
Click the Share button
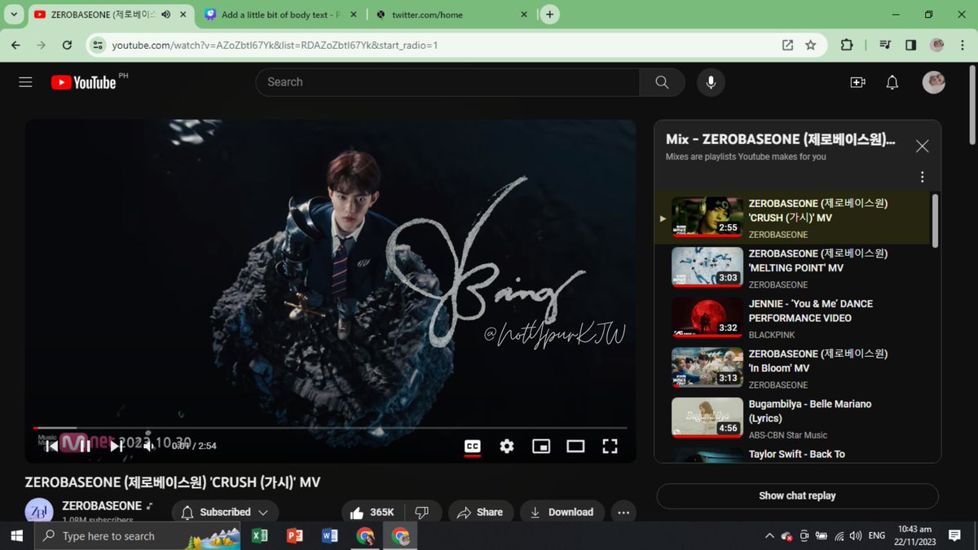point(480,513)
